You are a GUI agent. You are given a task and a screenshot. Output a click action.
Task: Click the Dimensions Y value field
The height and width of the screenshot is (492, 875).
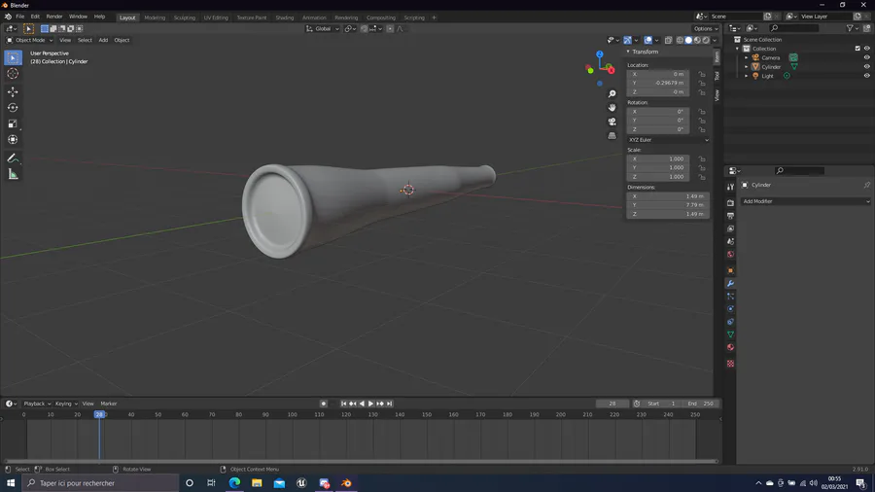coord(668,205)
